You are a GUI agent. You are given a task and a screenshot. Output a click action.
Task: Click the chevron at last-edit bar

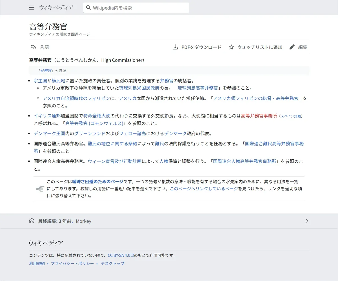tap(307, 221)
